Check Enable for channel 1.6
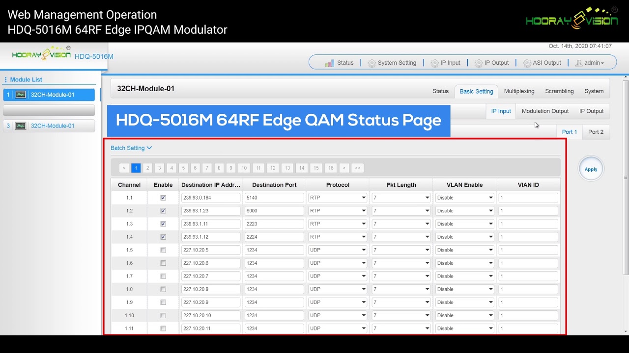The height and width of the screenshot is (353, 629). pyautogui.click(x=163, y=263)
